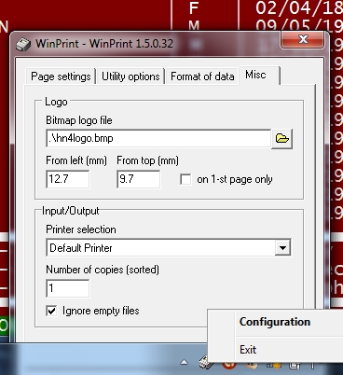Click the WinPrint printer icon in system tray

click(x=204, y=363)
